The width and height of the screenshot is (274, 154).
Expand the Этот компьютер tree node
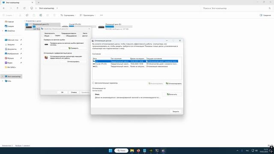pyautogui.click(x=3, y=77)
